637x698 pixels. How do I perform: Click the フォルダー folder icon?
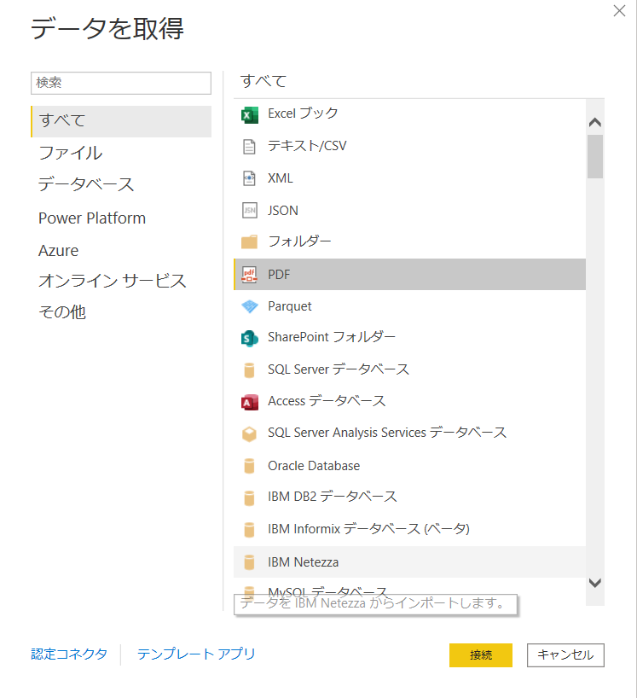249,241
